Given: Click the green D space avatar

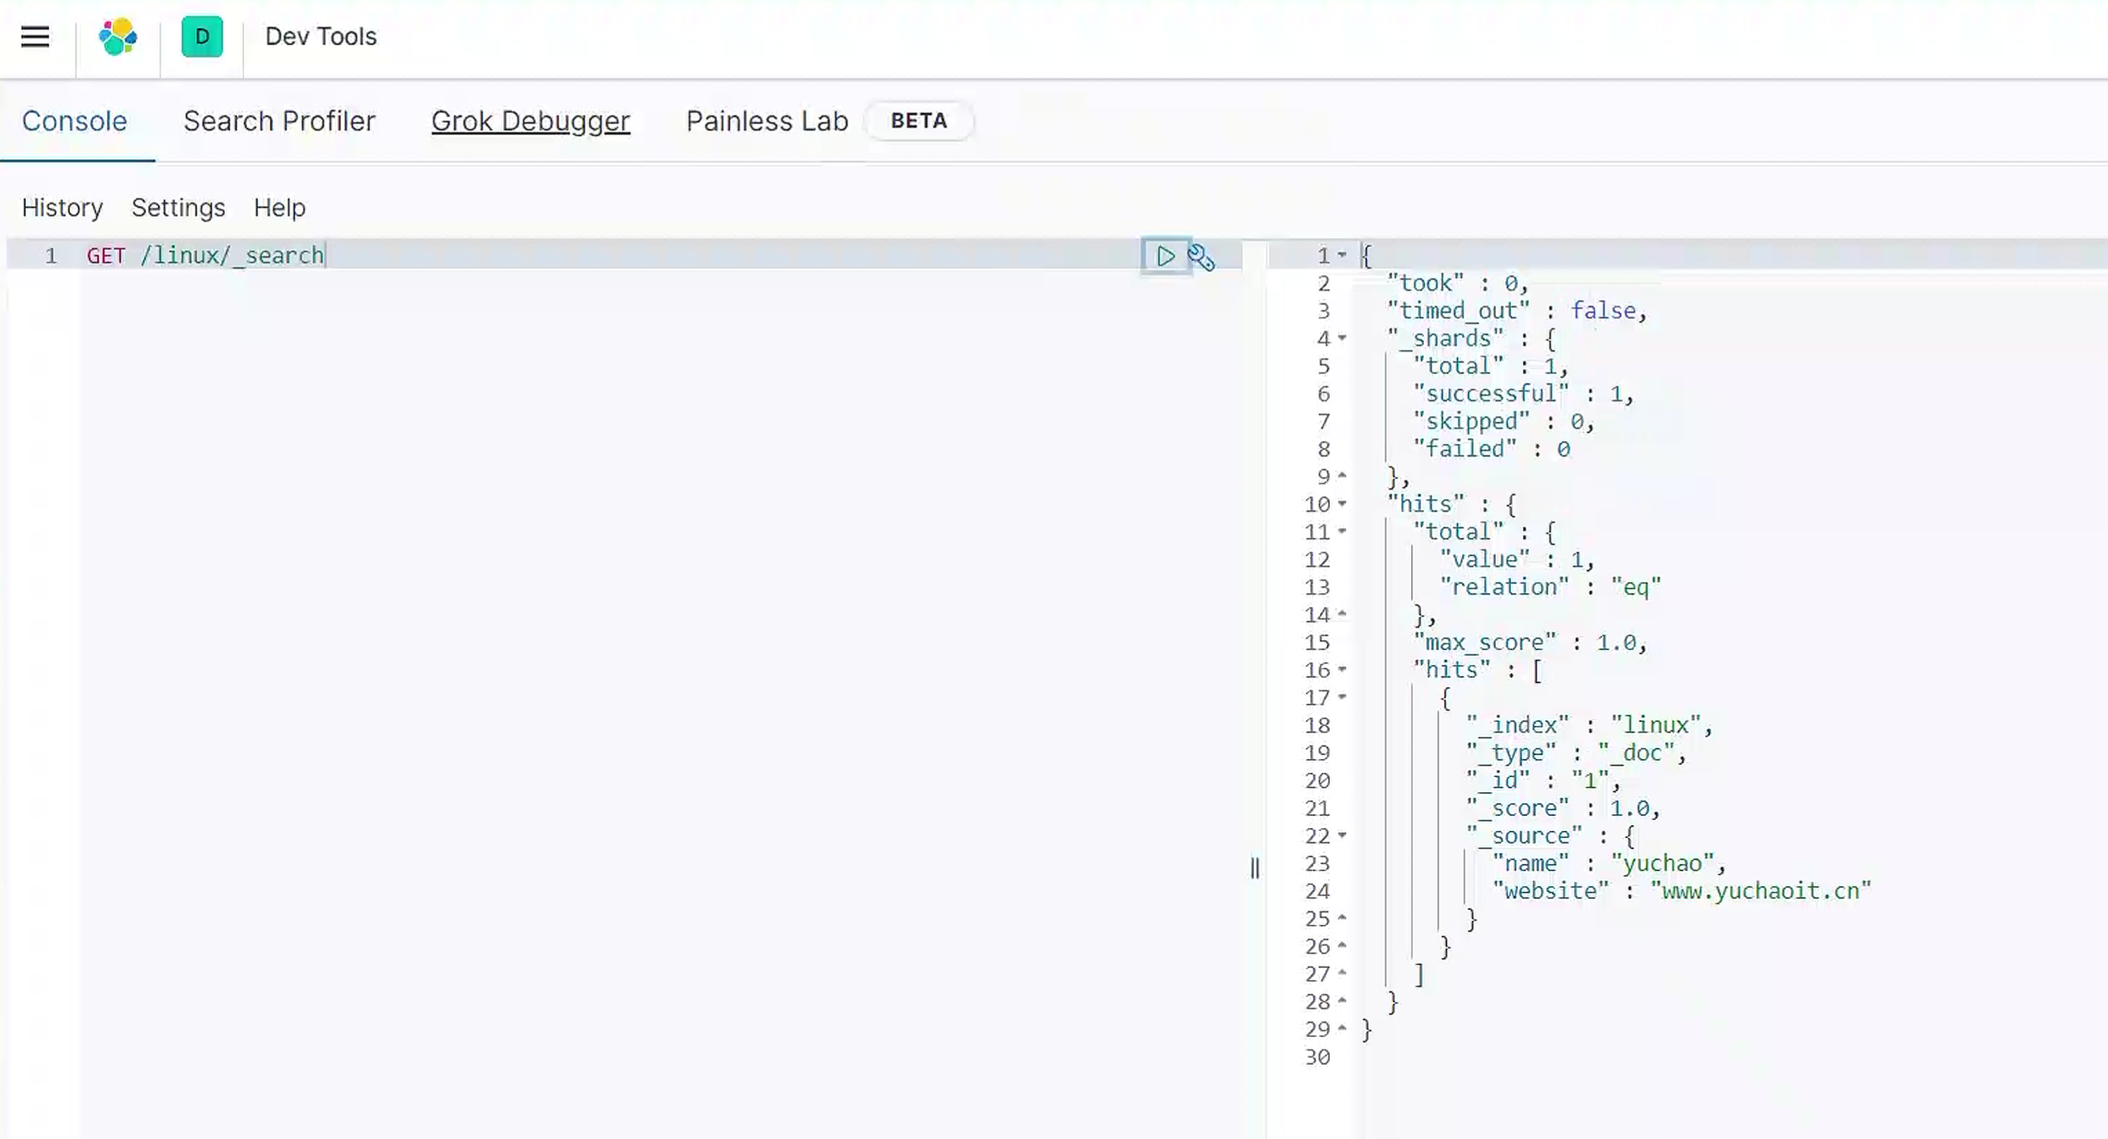Looking at the screenshot, I should tap(202, 37).
